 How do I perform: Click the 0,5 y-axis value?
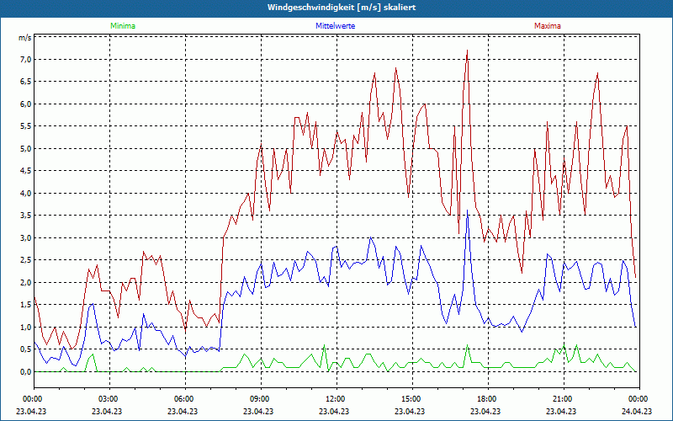tap(25, 349)
